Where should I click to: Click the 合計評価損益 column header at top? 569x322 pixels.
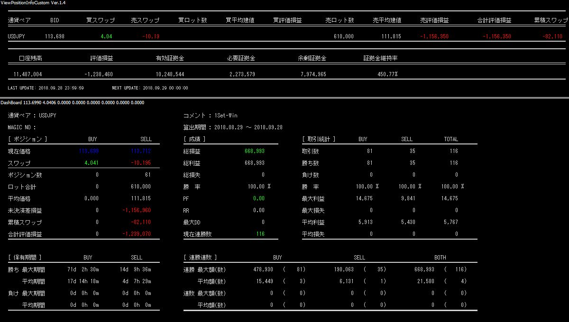(x=494, y=20)
